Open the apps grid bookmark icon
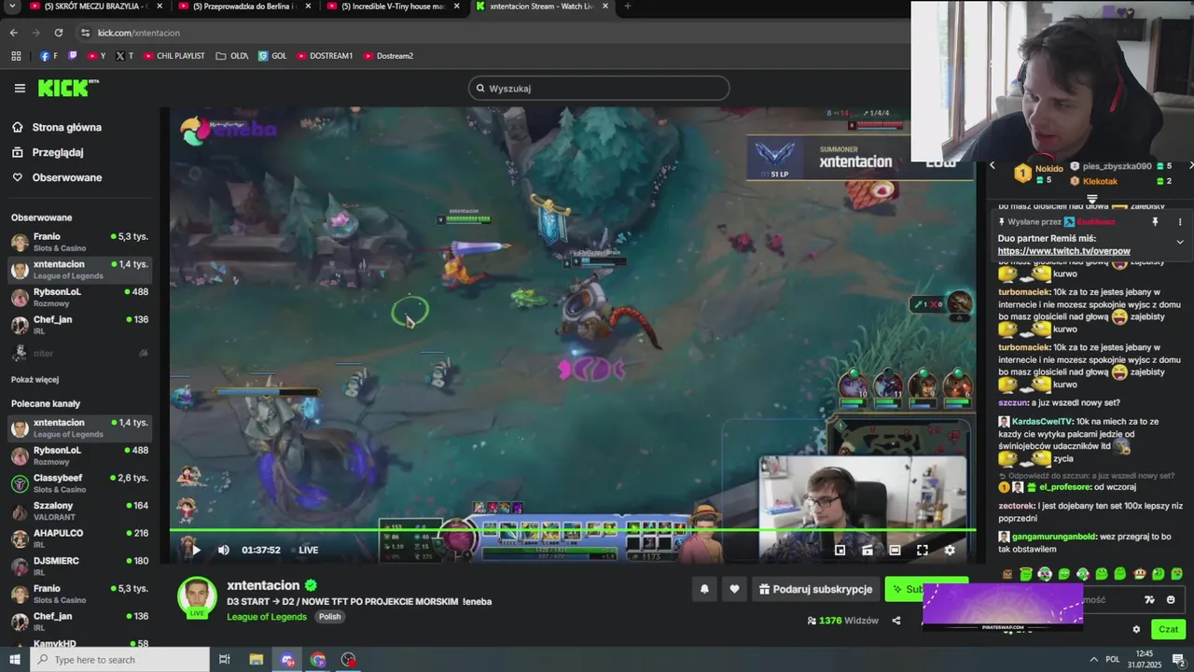 point(16,56)
